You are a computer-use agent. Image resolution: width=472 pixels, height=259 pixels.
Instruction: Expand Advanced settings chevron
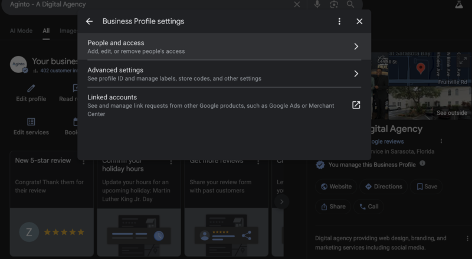click(356, 74)
